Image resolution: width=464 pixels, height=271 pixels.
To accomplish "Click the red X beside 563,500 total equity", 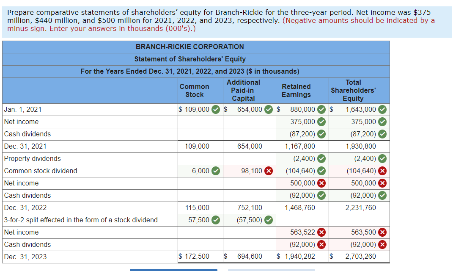I will [382, 232].
